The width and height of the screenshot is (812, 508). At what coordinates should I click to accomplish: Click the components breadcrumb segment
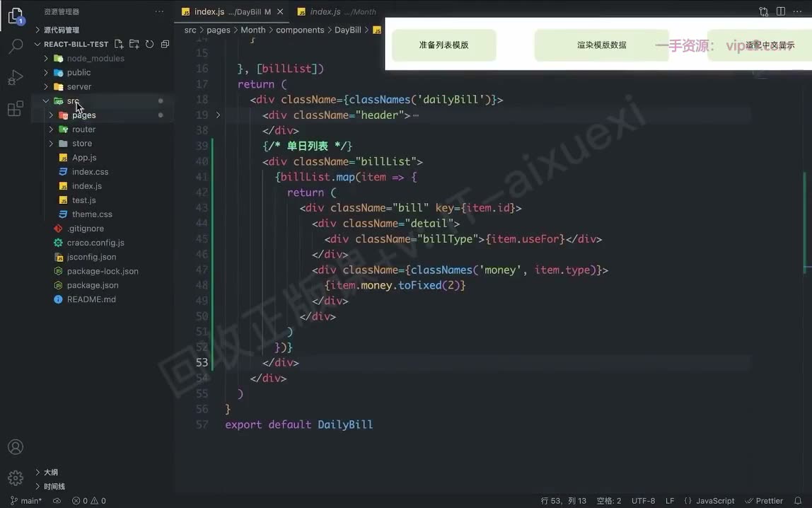point(300,30)
